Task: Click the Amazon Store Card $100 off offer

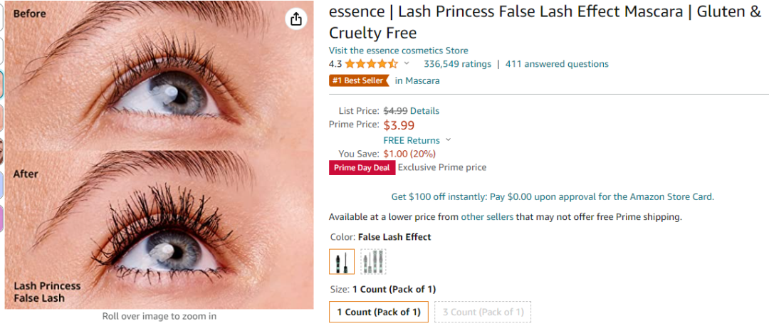Action: click(553, 196)
